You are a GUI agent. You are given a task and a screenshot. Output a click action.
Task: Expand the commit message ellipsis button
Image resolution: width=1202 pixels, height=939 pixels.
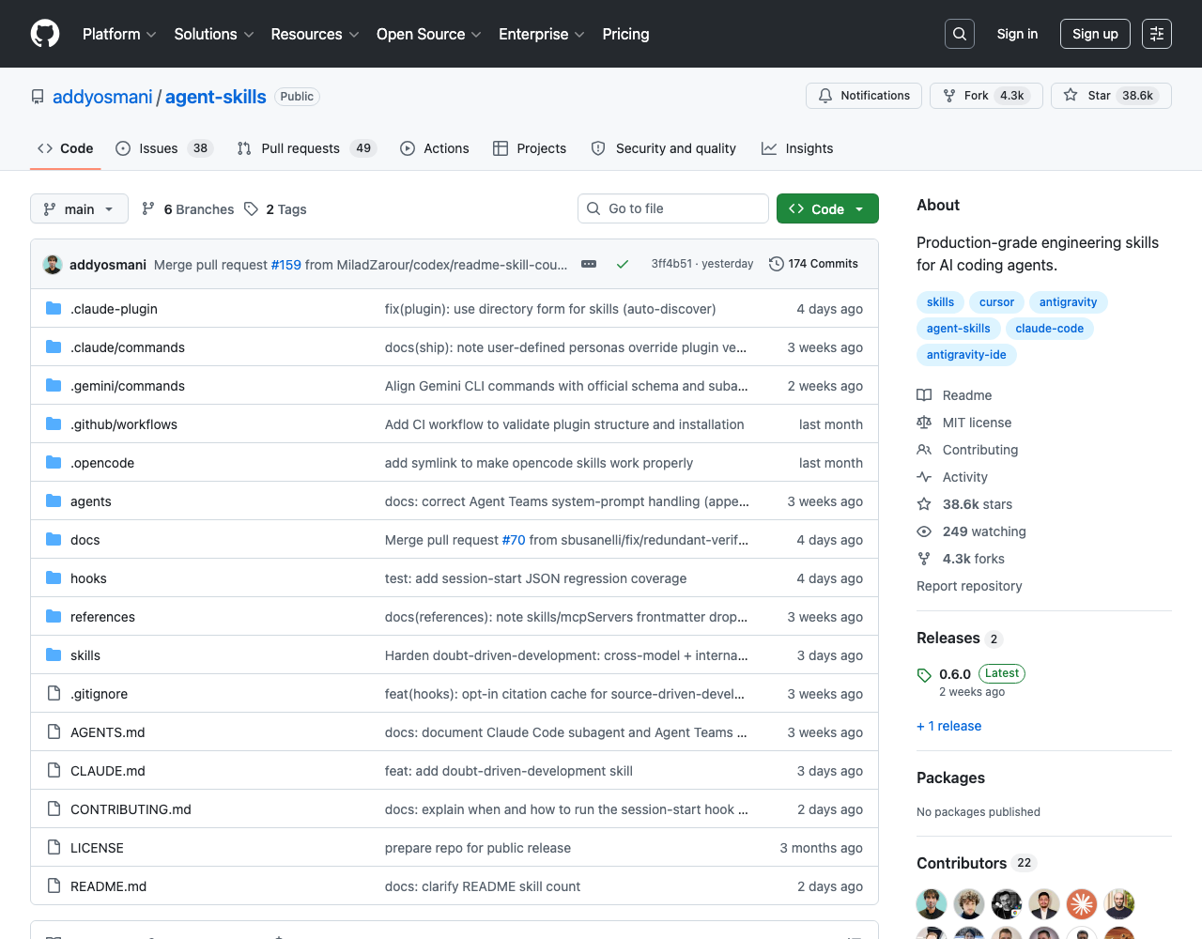(589, 264)
